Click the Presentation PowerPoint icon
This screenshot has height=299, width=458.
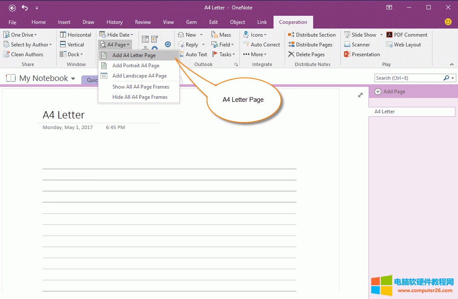point(347,55)
